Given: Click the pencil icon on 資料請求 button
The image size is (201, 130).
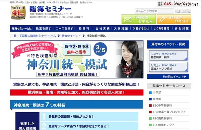Looking at the screenshot, I should coord(162,19).
